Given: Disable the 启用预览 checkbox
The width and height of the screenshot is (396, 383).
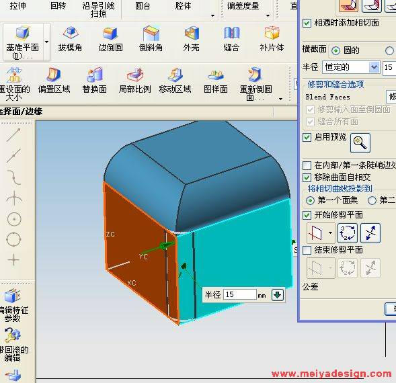Looking at the screenshot, I should [x=307, y=137].
